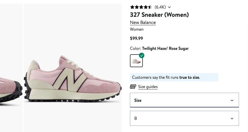
Task: Click the main pink sneaker image
Action: [73, 77]
